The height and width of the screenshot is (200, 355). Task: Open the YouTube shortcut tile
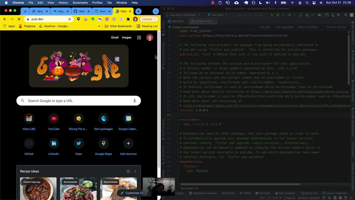[x=54, y=122]
